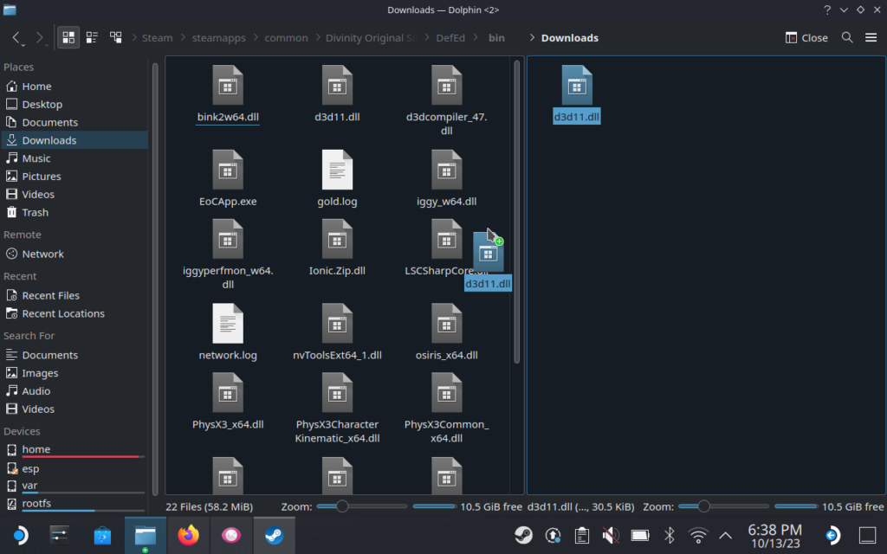
Task: Switch to Icons view mode
Action: click(x=68, y=38)
